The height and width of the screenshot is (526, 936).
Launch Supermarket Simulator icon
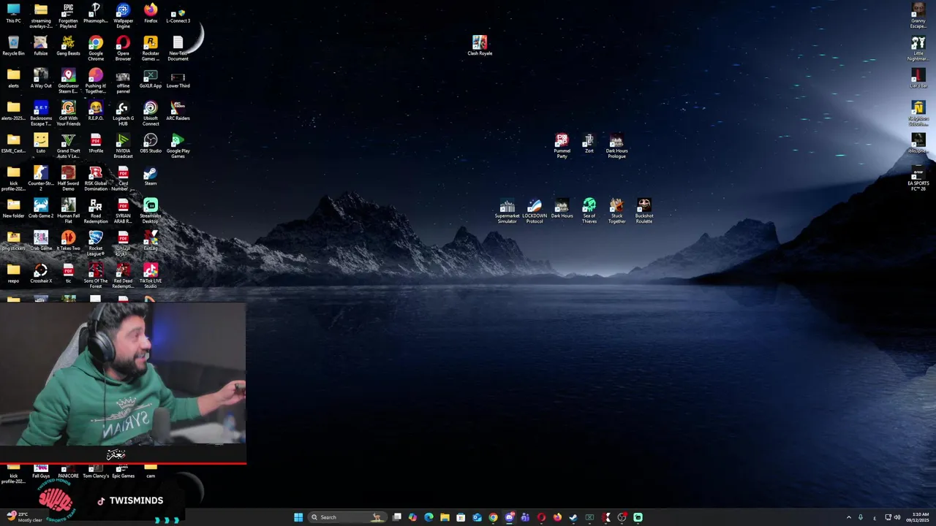coord(507,211)
